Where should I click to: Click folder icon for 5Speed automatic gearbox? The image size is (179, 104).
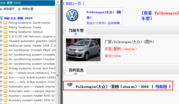tap(5, 41)
